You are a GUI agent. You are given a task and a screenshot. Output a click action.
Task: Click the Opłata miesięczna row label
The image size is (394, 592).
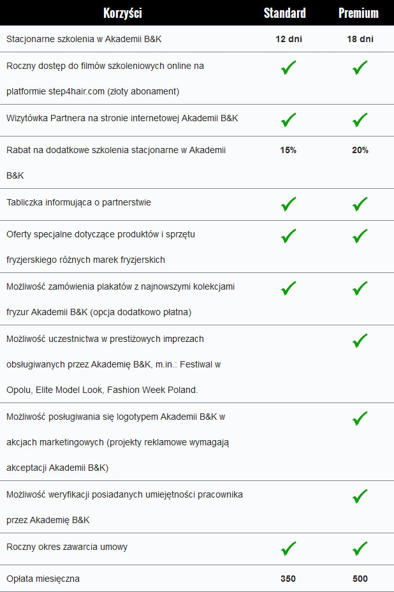tap(43, 579)
